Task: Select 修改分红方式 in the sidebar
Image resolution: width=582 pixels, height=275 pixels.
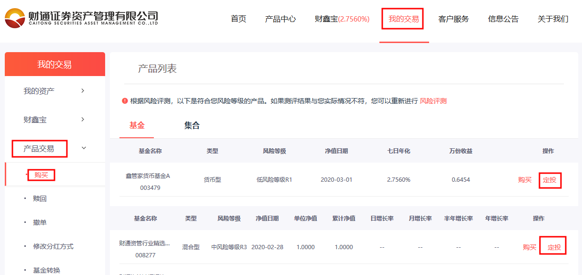Action: [54, 247]
